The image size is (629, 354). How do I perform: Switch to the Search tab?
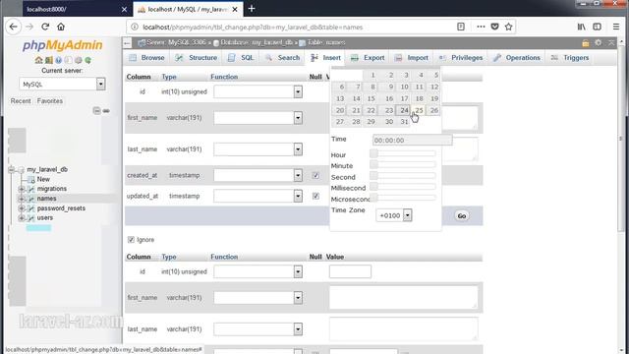click(282, 58)
